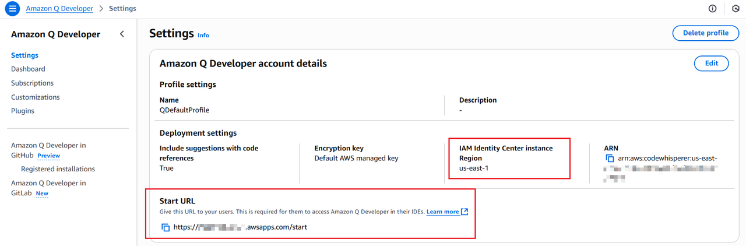The height and width of the screenshot is (246, 746).
Task: Open Amazon Q Developer in GitLab
Action: pos(48,188)
